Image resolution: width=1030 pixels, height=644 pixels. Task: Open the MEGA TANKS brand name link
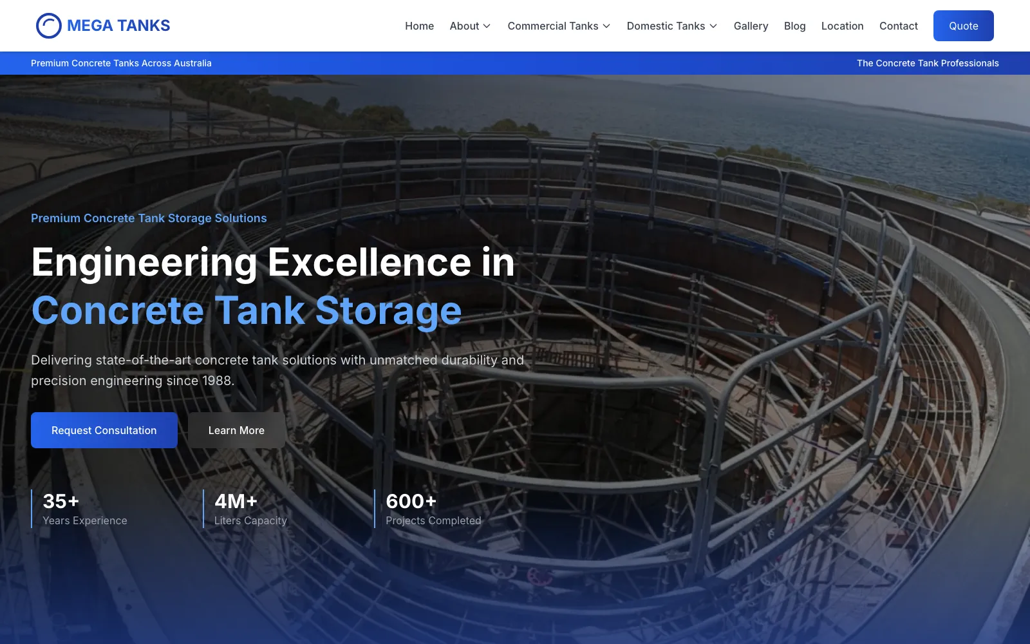[118, 26]
